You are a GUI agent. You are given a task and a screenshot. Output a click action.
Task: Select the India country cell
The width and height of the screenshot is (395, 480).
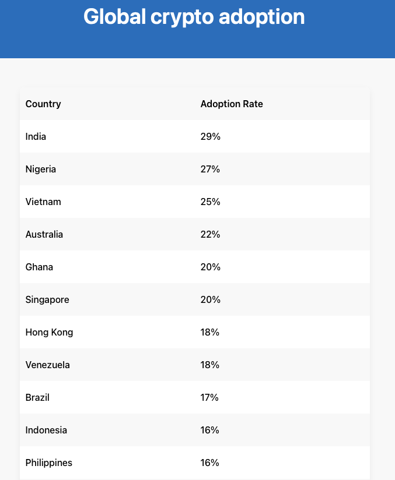click(x=36, y=137)
